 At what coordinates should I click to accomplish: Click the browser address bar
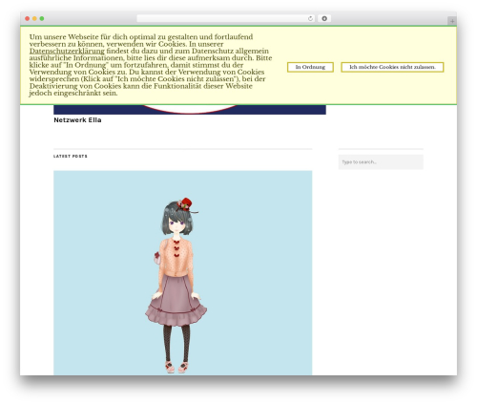(x=225, y=19)
